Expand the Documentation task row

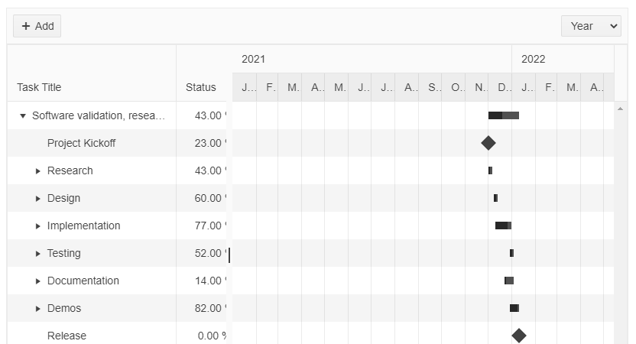pyautogui.click(x=38, y=281)
